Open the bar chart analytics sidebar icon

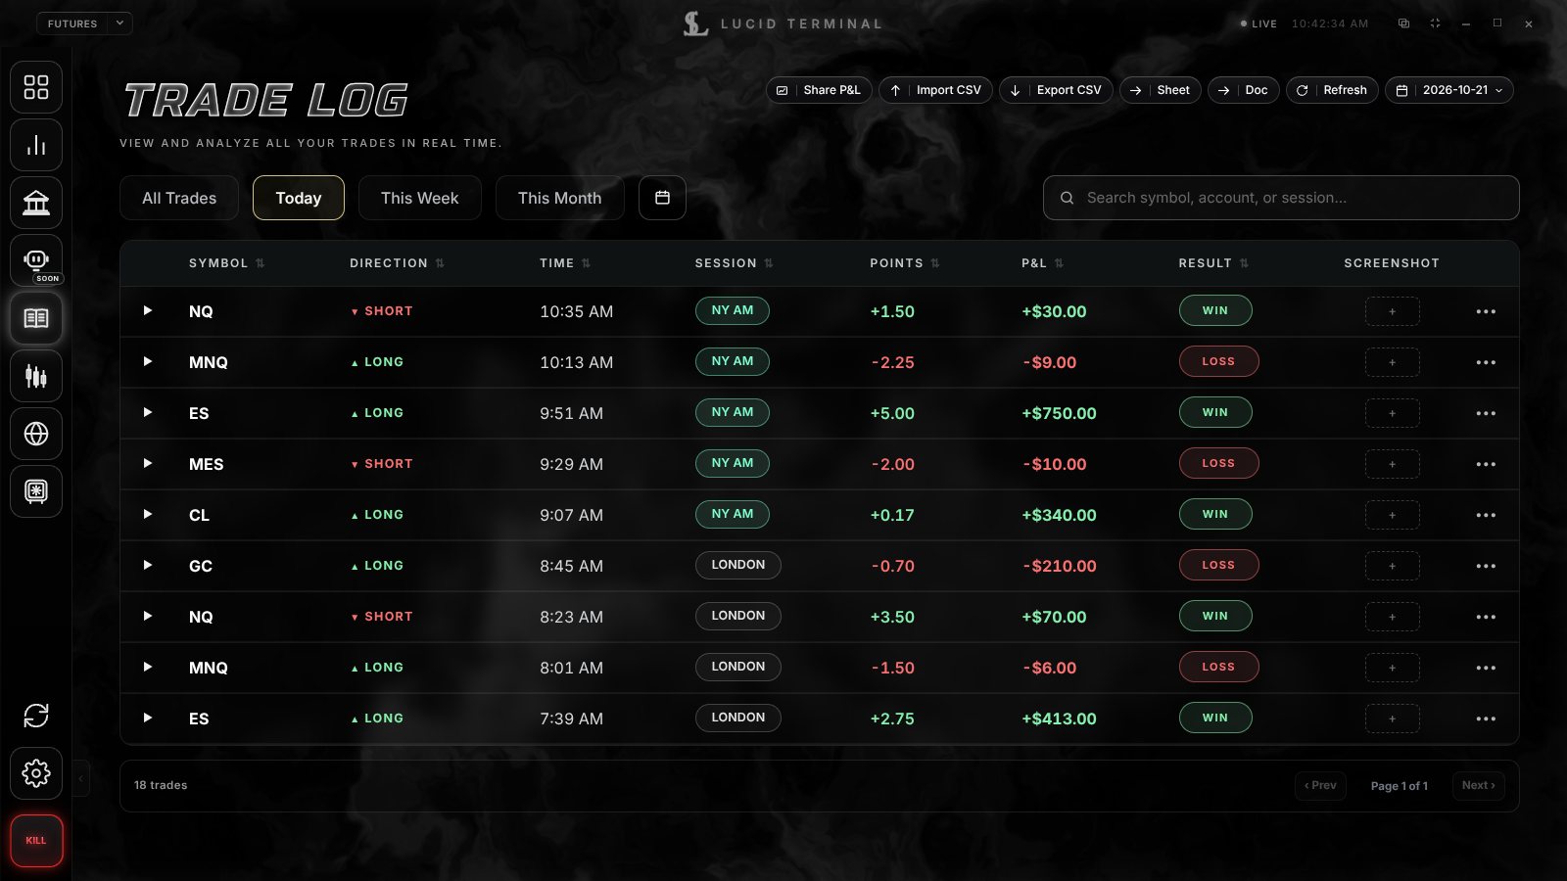36,145
